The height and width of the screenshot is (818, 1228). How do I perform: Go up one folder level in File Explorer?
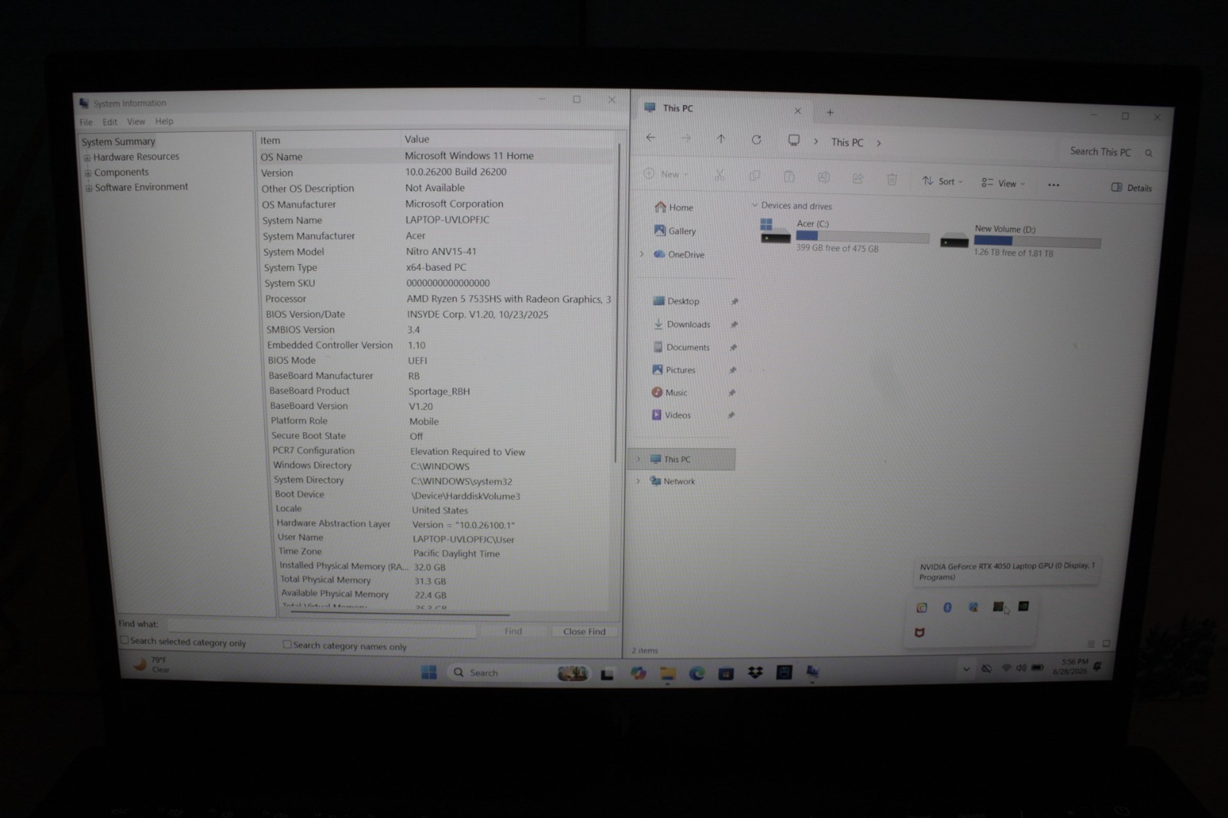(x=721, y=138)
